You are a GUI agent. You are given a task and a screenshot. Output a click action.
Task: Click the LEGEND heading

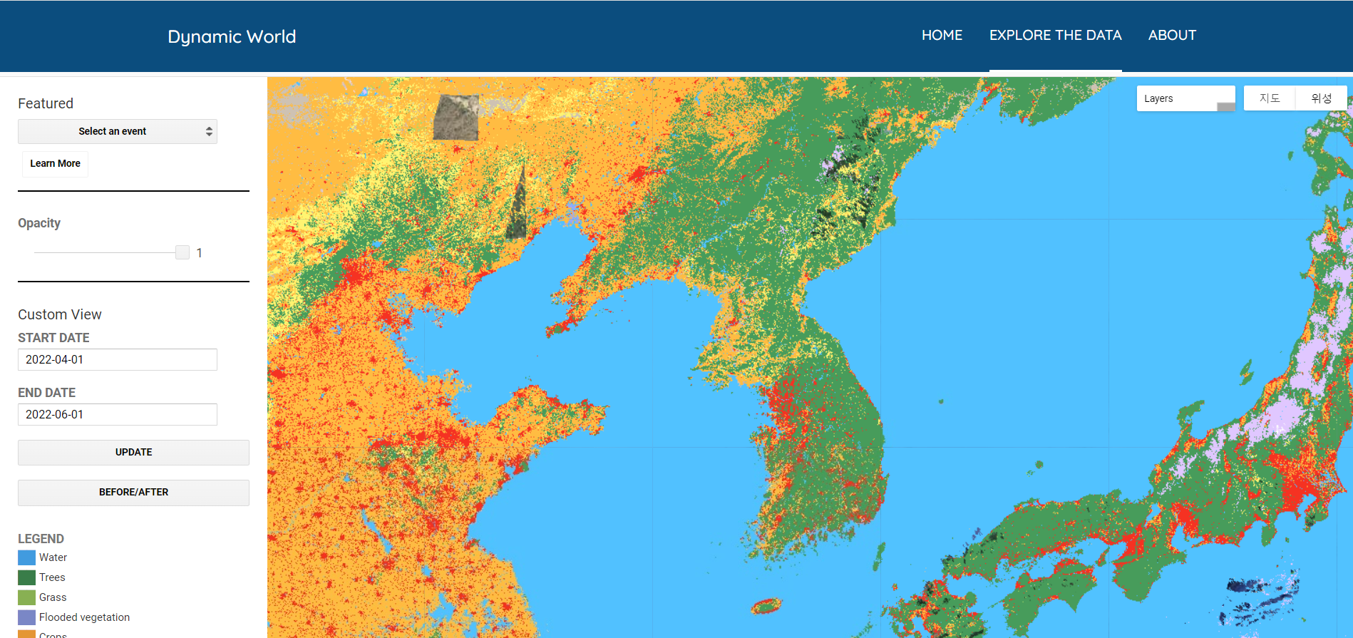[41, 539]
